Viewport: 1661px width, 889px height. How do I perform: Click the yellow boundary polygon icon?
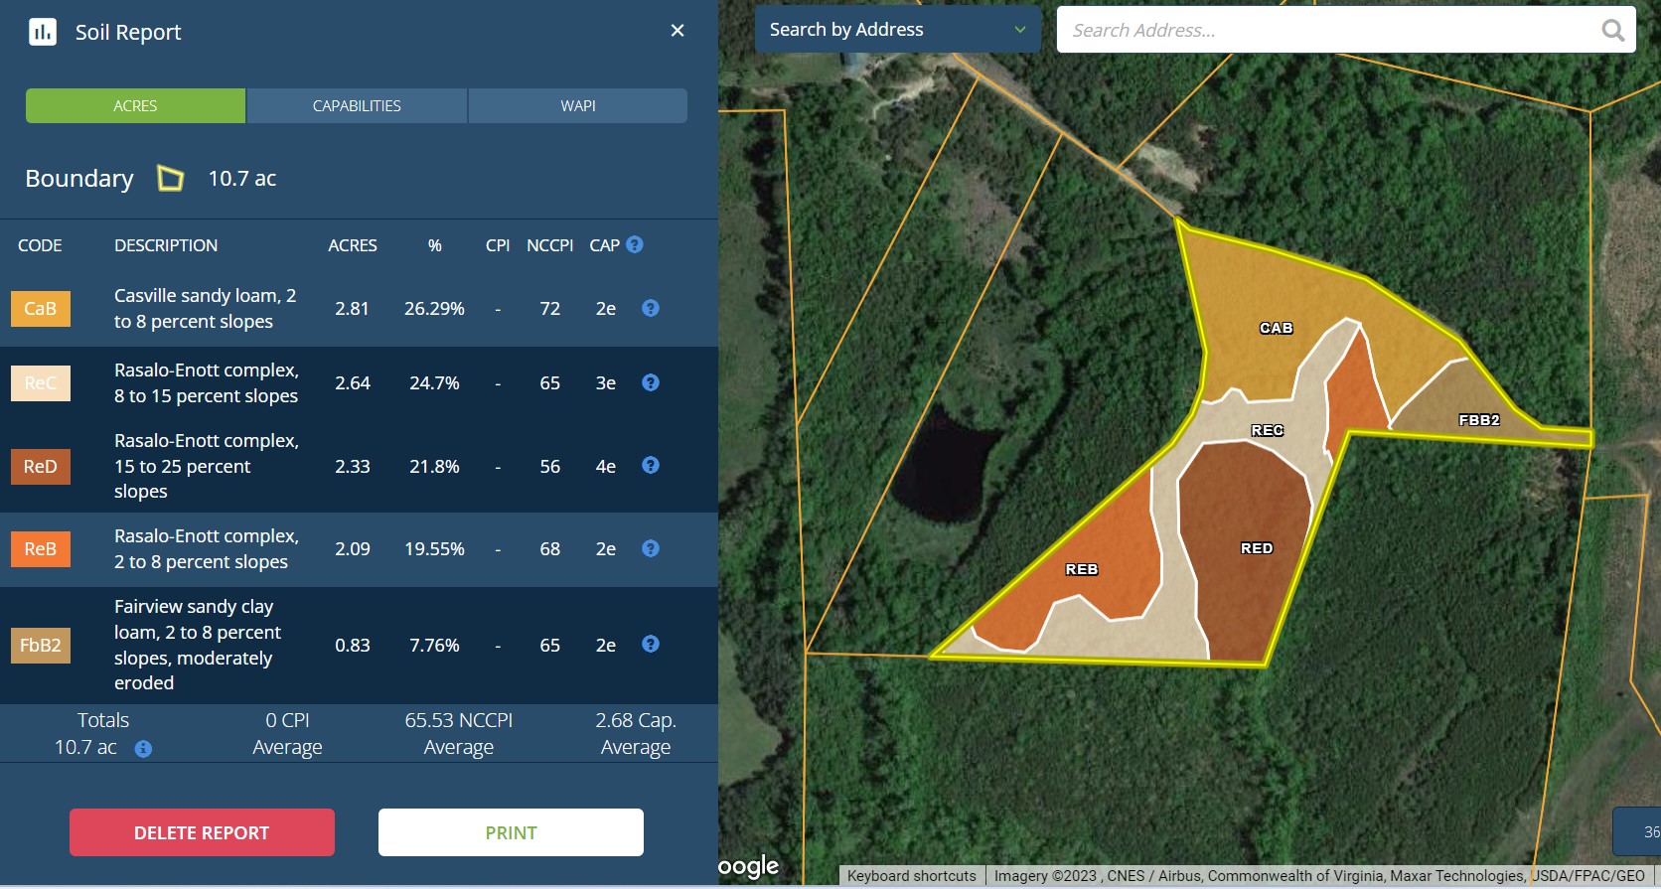(x=171, y=179)
